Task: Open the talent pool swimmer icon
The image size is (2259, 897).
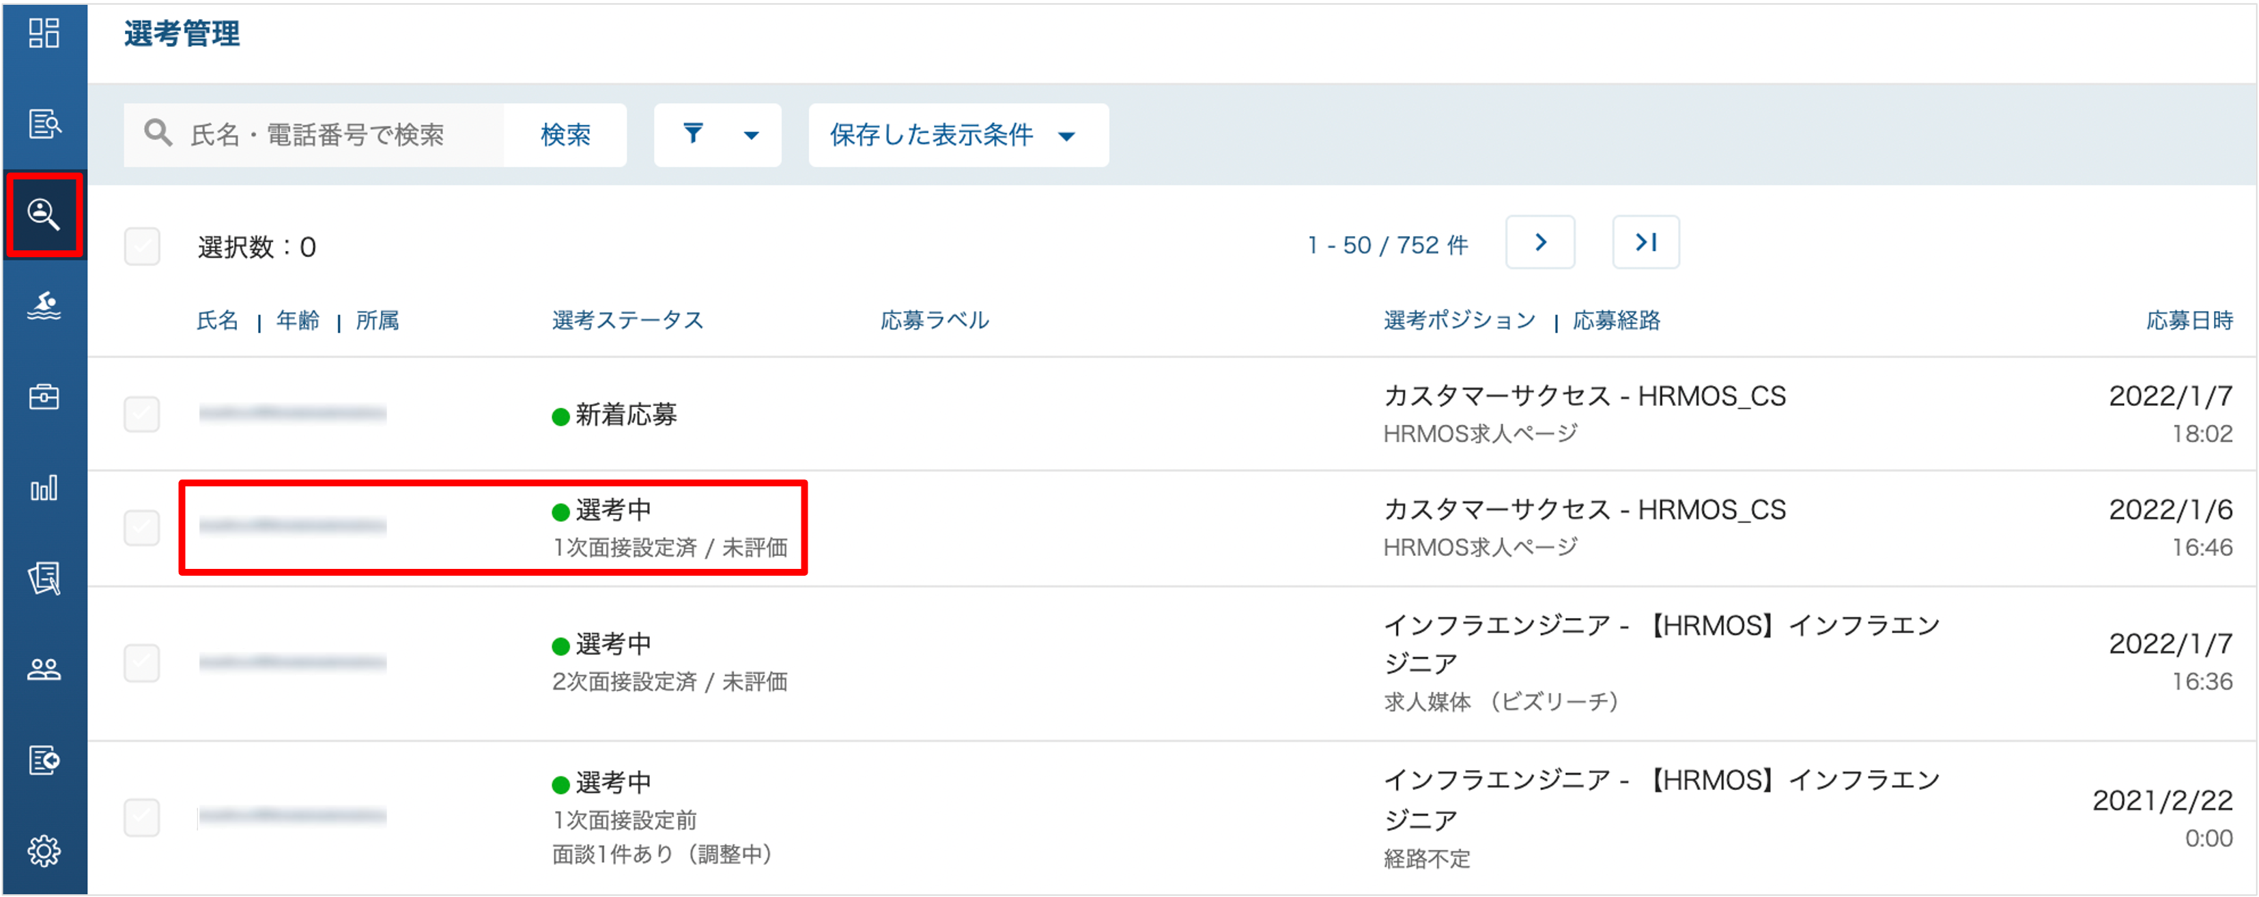Action: tap(43, 306)
